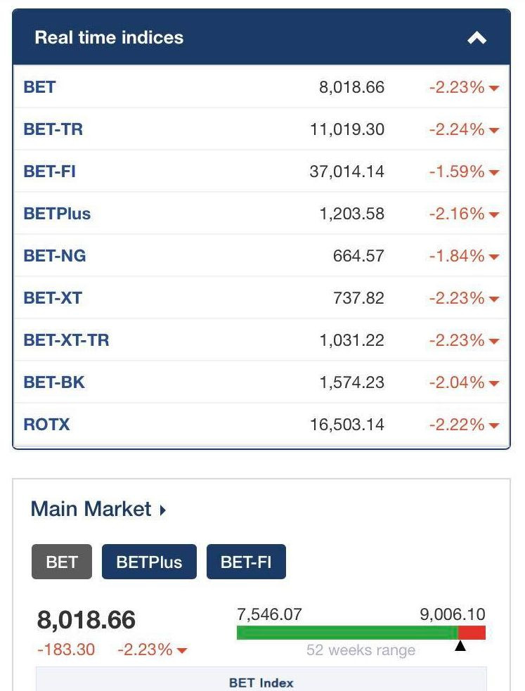Click the BET Index chart header

click(261, 683)
